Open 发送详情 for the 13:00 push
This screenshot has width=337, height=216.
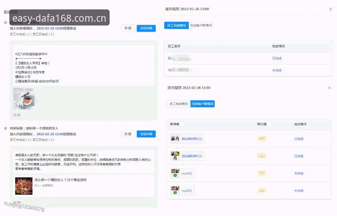coord(146,28)
